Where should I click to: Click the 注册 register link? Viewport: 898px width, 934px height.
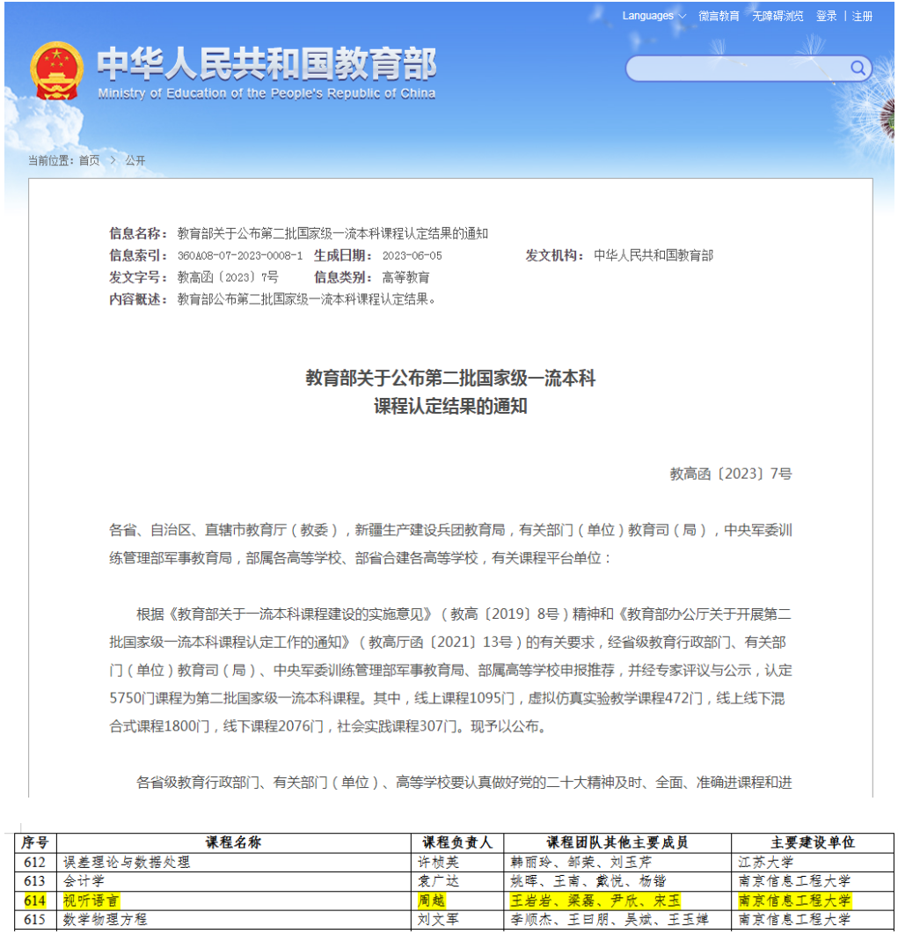click(x=862, y=16)
